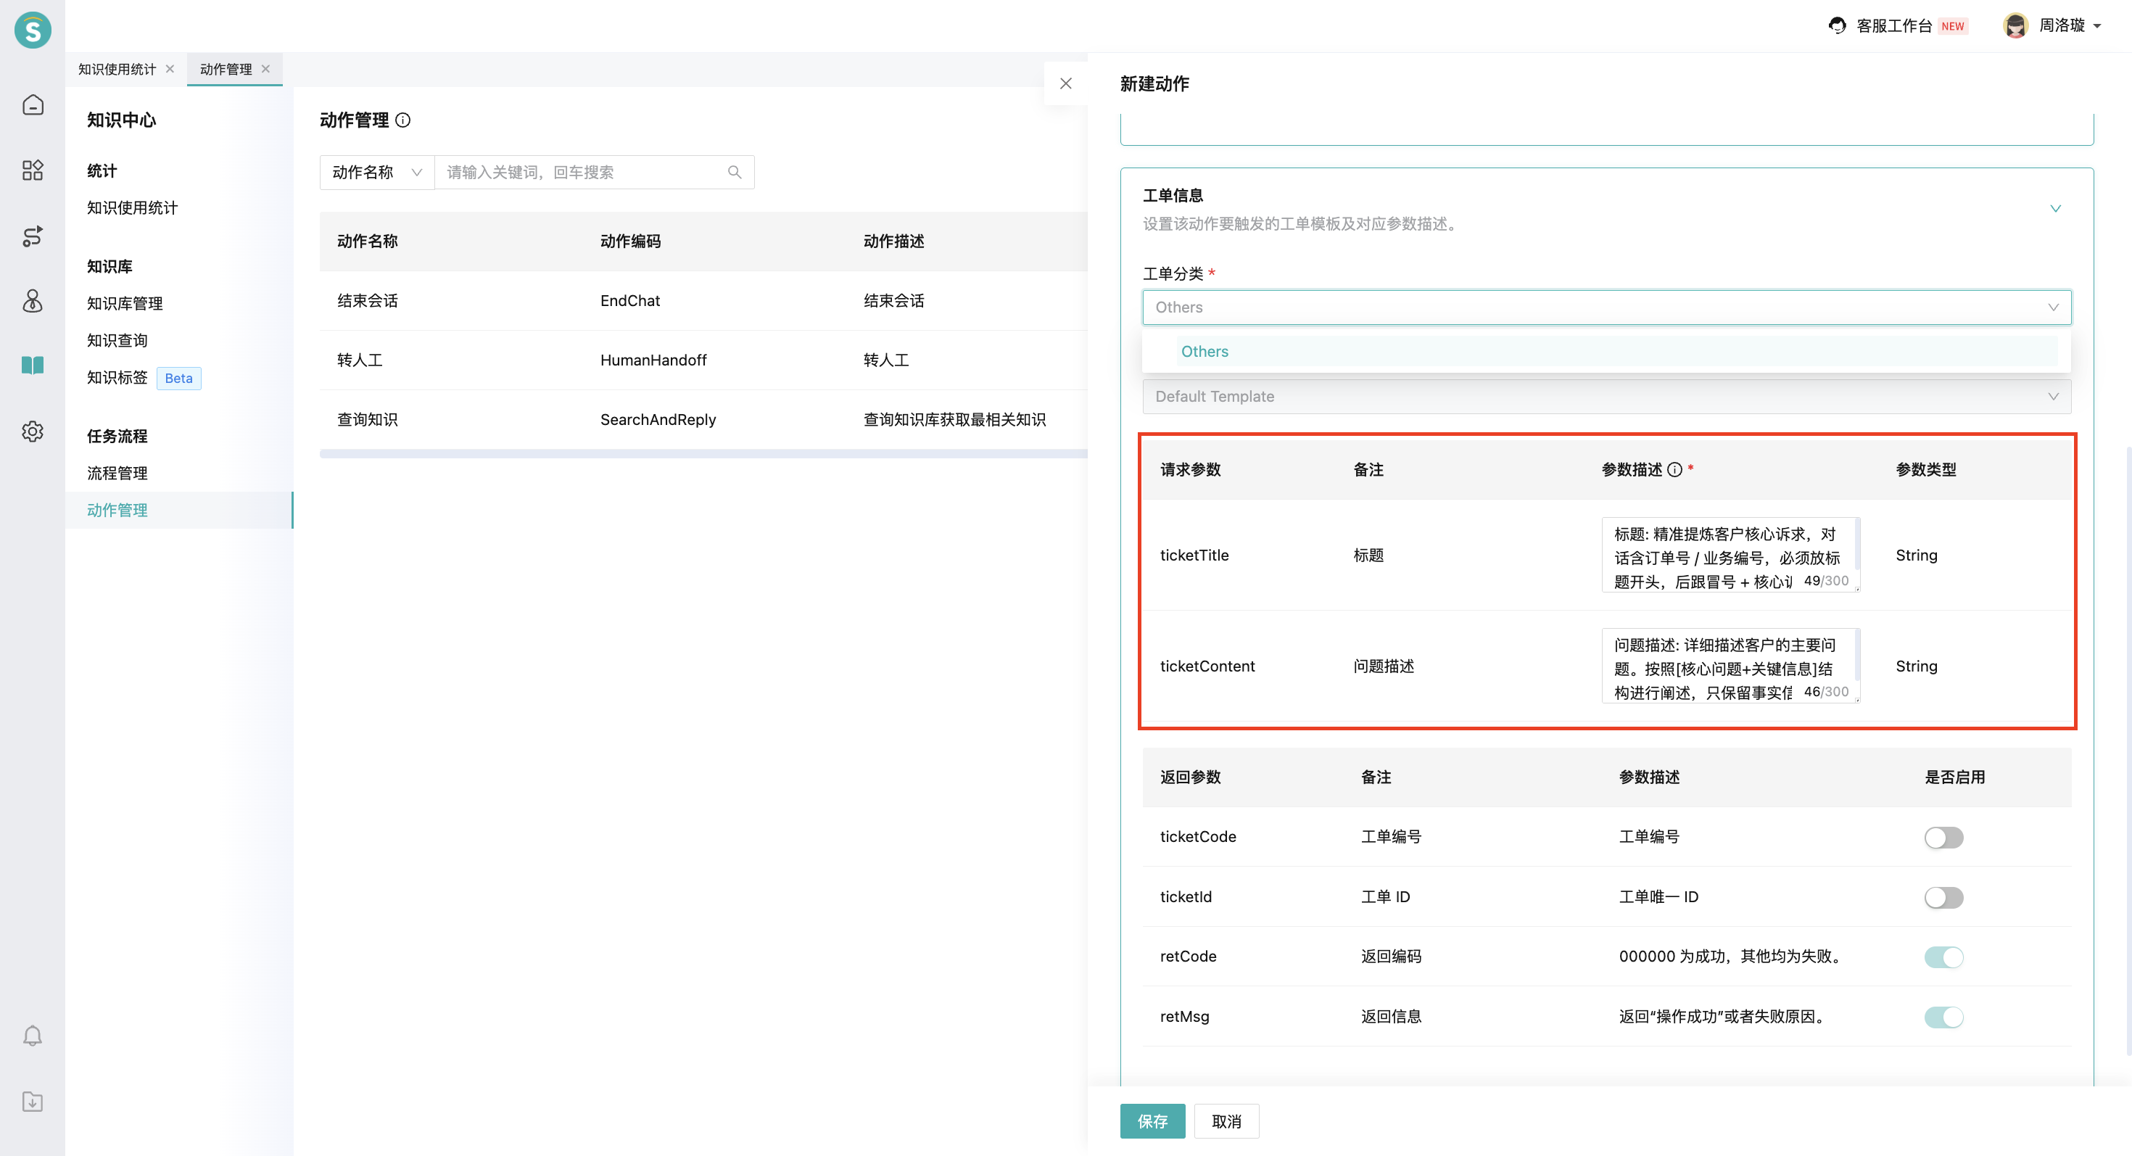Click the 取消 button
Image resolution: width=2132 pixels, height=1156 pixels.
point(1226,1121)
